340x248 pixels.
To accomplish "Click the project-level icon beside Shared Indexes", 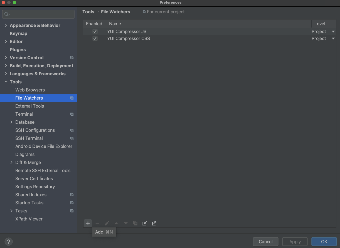I will coord(72,195).
